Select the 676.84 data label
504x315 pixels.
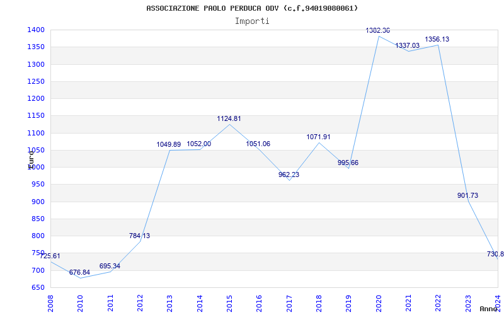(x=80, y=273)
